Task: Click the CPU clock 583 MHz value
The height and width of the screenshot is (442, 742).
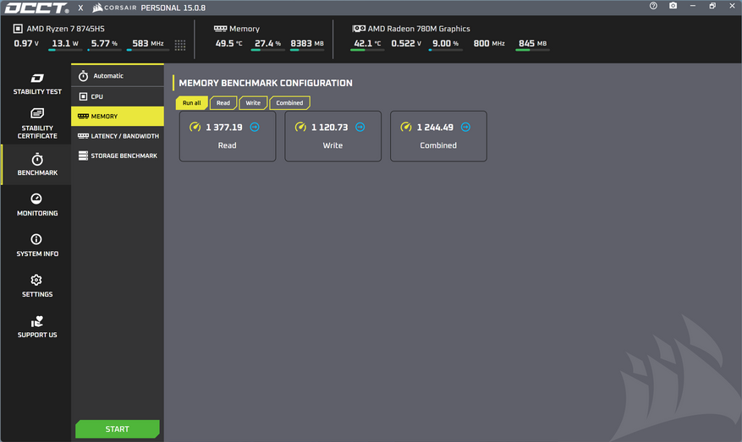Action: pos(148,43)
